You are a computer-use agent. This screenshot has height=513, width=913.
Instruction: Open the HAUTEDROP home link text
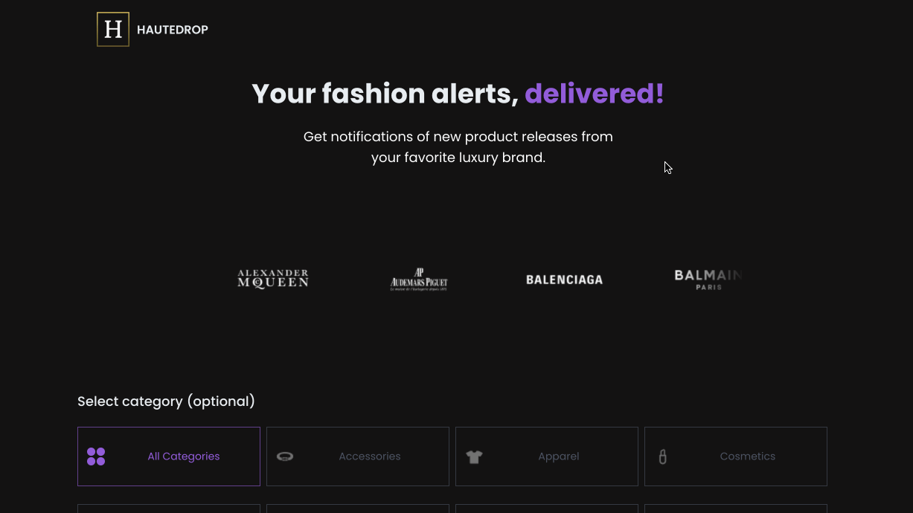173,30
